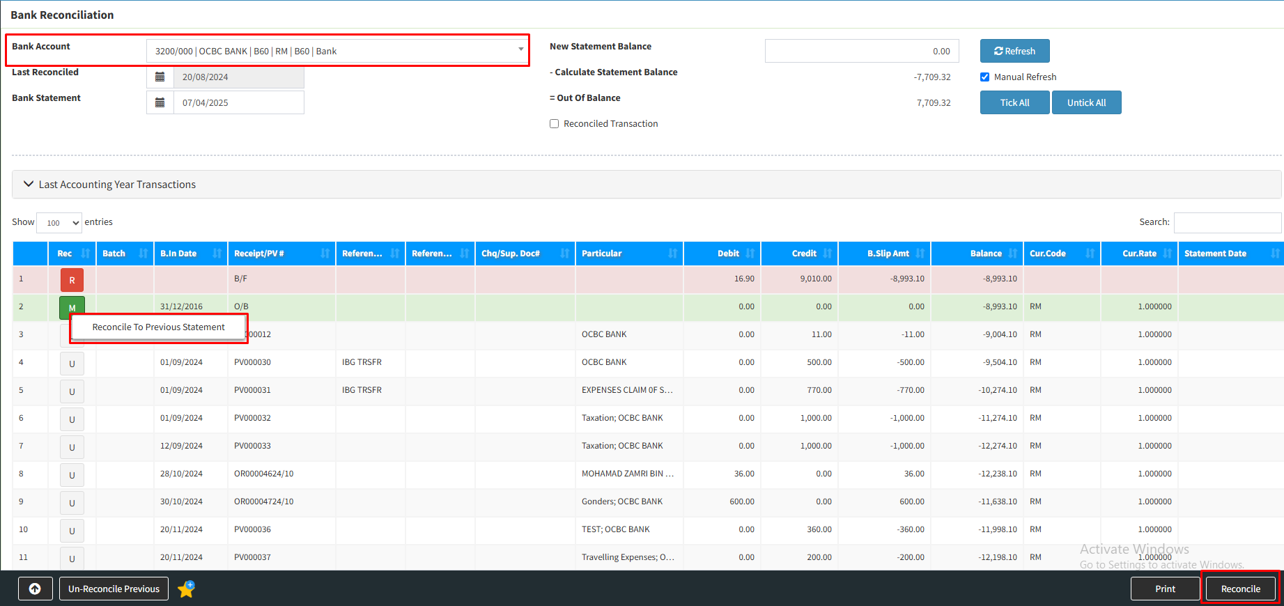
Task: Disable the Manual Refresh checkbox
Action: tap(984, 77)
